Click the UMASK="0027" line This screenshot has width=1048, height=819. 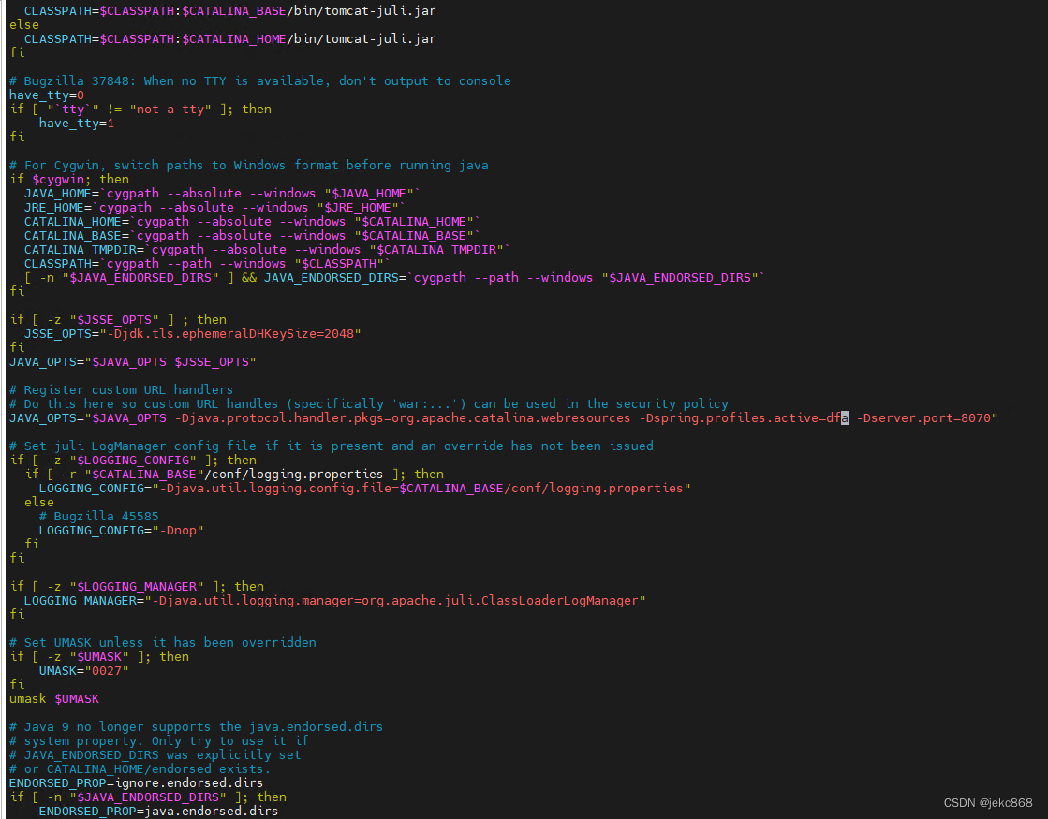coord(83,671)
